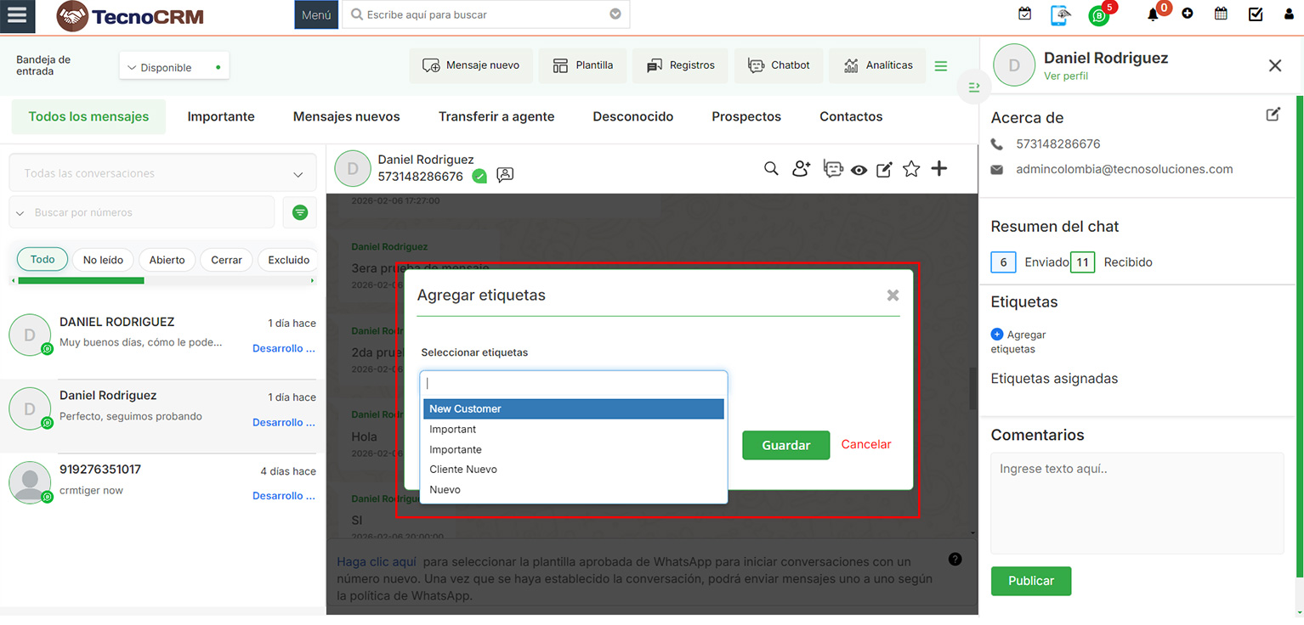
Task: Choose 'Cliente Nuevo' from tag list
Action: 463,470
